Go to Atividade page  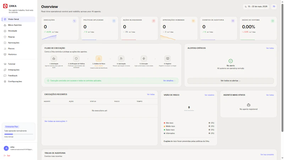tap(18, 31)
